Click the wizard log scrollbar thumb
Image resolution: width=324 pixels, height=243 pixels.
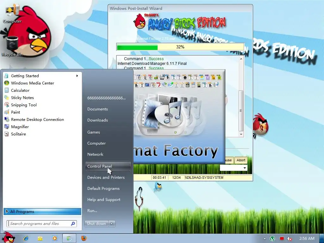pyautogui.click(x=241, y=111)
